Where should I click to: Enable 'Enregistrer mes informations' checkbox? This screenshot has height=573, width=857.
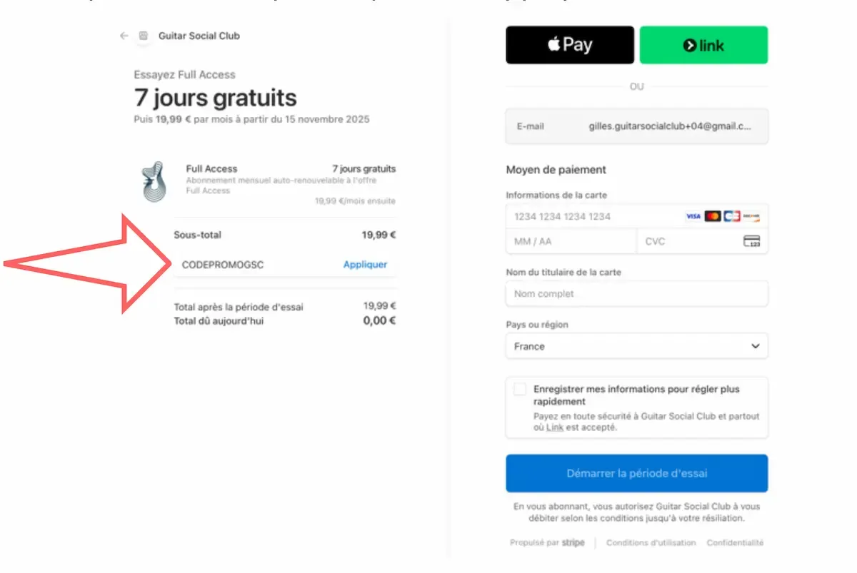click(x=521, y=389)
